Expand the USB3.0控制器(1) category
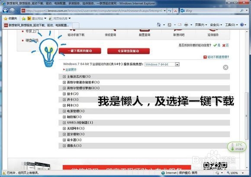The image size is (251, 177). click(x=64, y=123)
